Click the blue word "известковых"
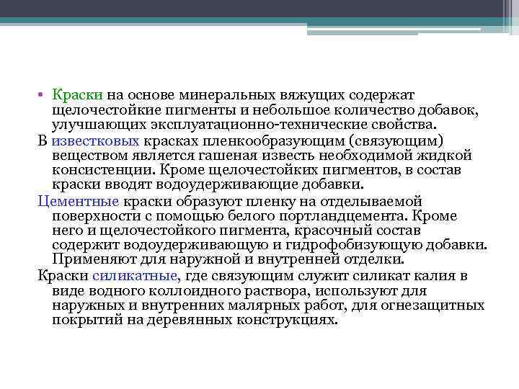The height and width of the screenshot is (389, 519). click(x=95, y=141)
